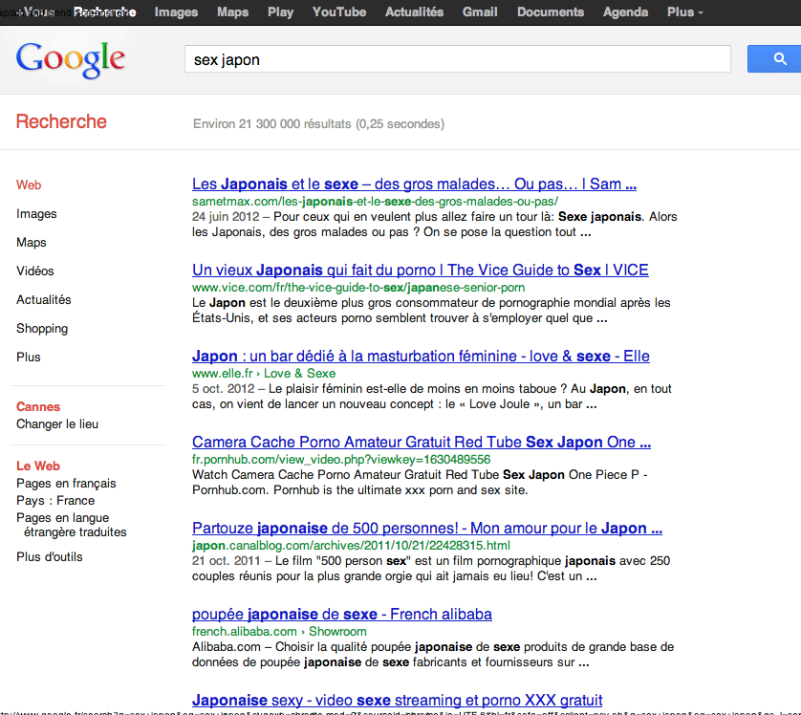Select Shopping in the left sidebar
Image resolution: width=801 pixels, height=715 pixels.
click(x=42, y=329)
